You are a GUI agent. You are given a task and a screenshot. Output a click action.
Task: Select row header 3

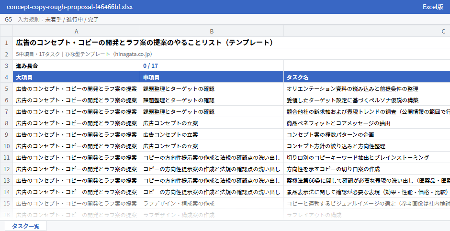[x=6, y=66]
